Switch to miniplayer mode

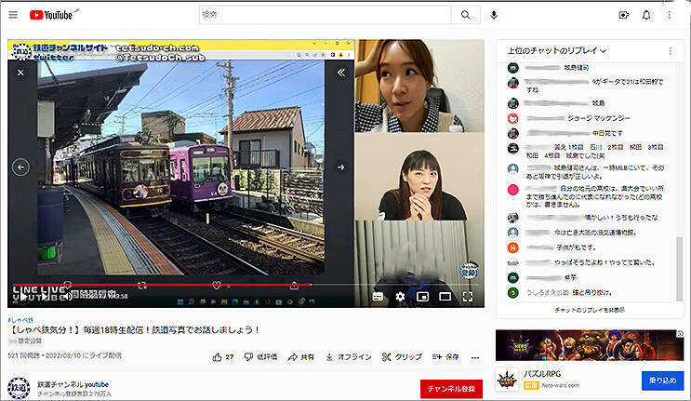[x=423, y=297]
